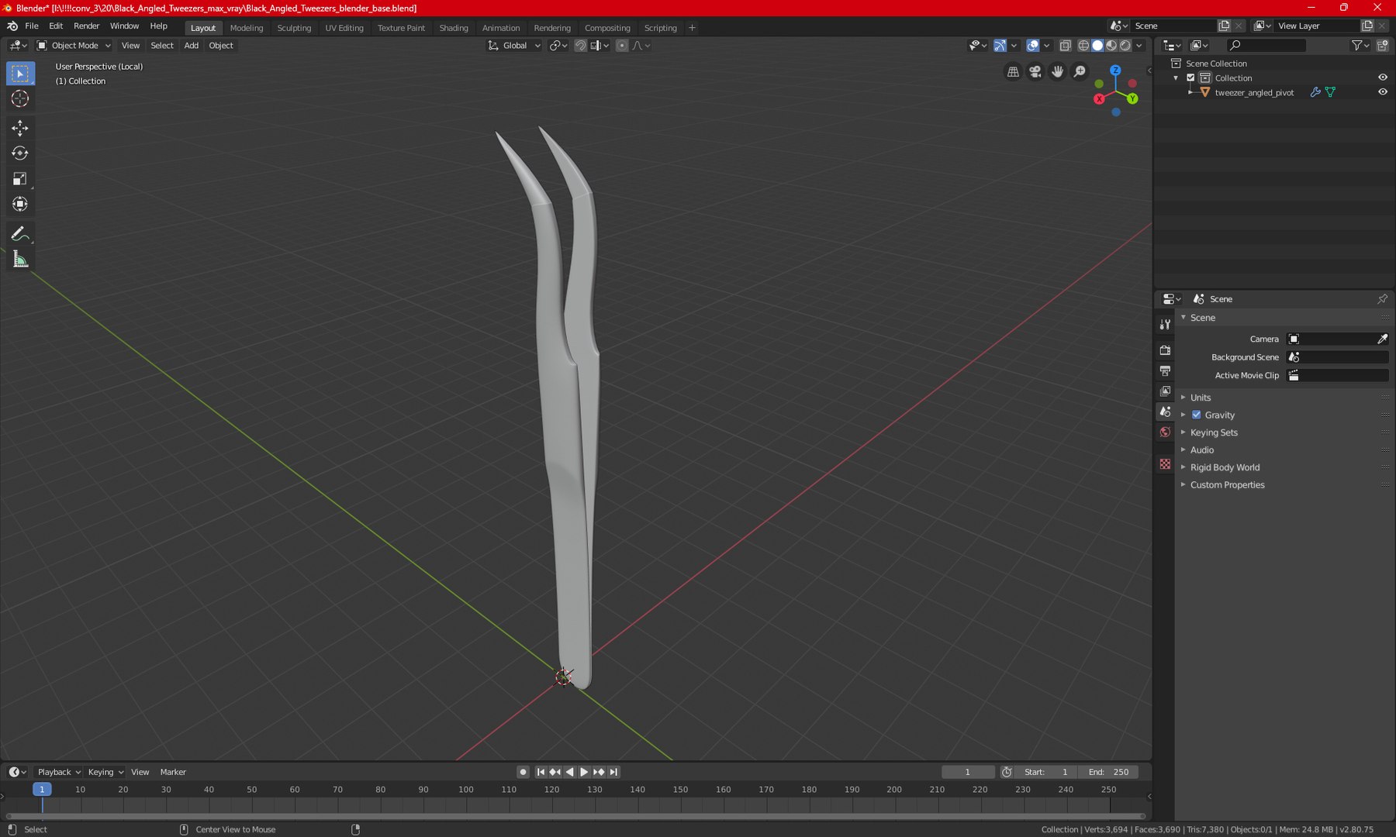Open the File menu
This screenshot has height=837, width=1396.
(x=32, y=26)
